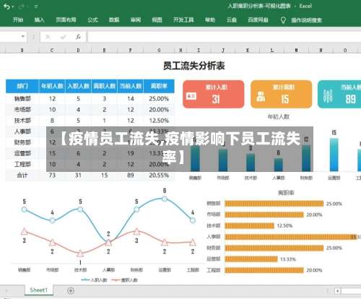Click the 离职人数 table header cell
Screen dimensions: 361x299
tap(104, 86)
